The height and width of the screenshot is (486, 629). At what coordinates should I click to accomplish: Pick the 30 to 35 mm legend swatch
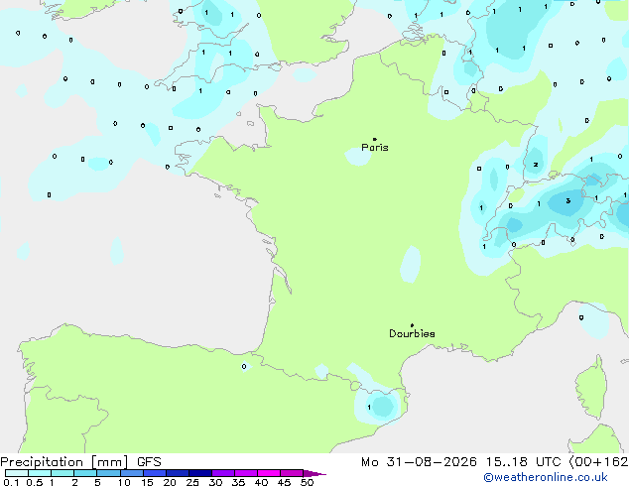tap(223, 473)
